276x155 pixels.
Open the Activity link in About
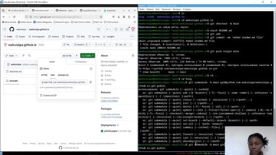click(108, 71)
